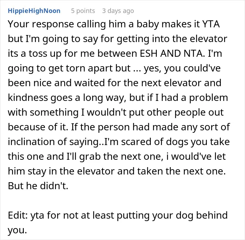
Task: Click the final word 'you.' of comment
Action: pyautogui.click(x=17, y=230)
